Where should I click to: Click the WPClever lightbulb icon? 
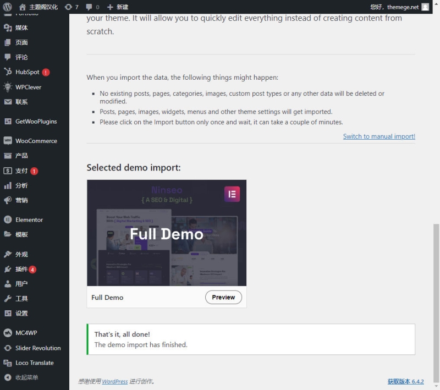[x=8, y=87]
